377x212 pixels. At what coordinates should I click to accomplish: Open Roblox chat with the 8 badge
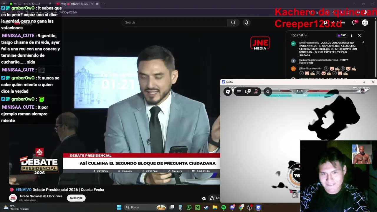tap(248, 92)
